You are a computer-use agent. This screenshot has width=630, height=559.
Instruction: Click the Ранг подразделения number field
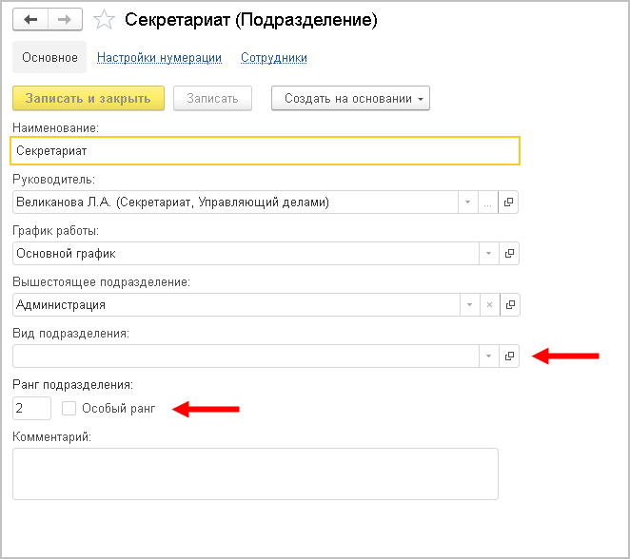coord(31,409)
